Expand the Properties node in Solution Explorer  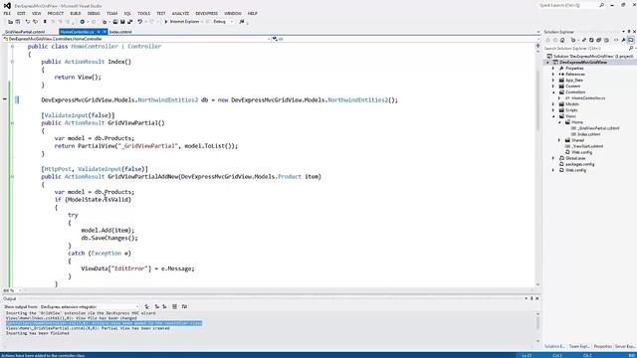(553, 69)
